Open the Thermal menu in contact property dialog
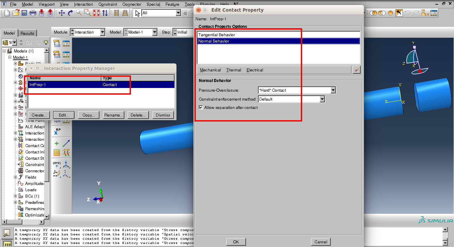This screenshot has height=247, width=454. (234, 70)
